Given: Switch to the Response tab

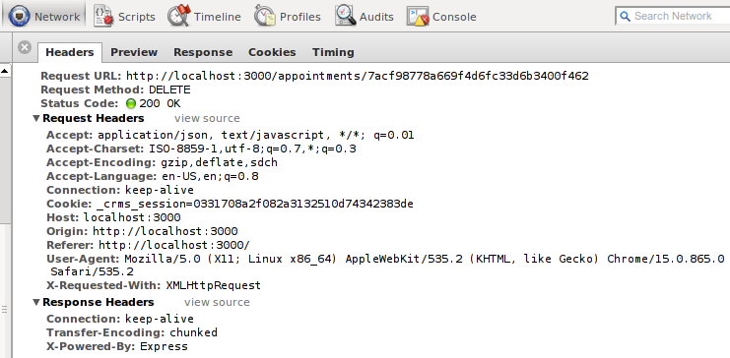Looking at the screenshot, I should tap(203, 52).
